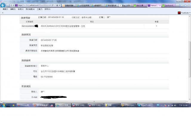Image resolution: width=191 pixels, height=116 pixels.
Task: Open the browser Tools gear icon
Action: [x=189, y=5]
